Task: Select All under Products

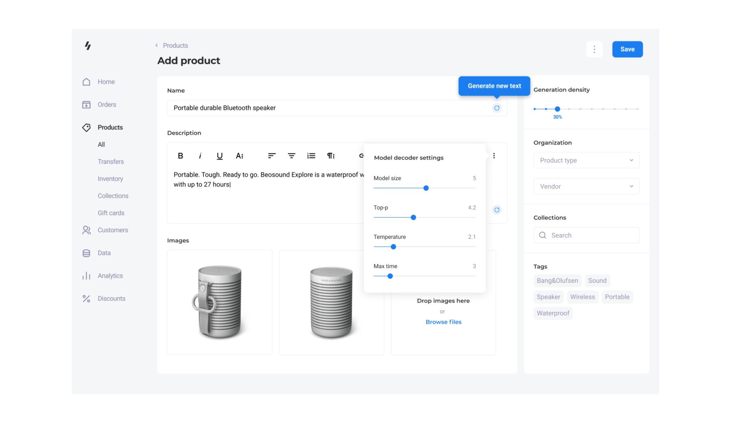Action: tap(101, 144)
